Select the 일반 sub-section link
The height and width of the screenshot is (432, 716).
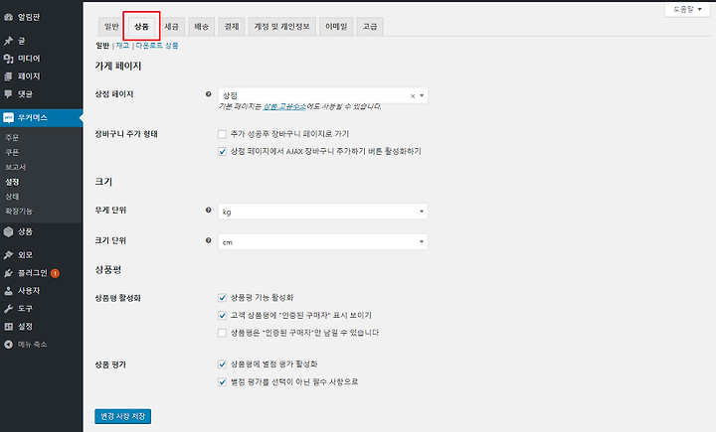102,46
